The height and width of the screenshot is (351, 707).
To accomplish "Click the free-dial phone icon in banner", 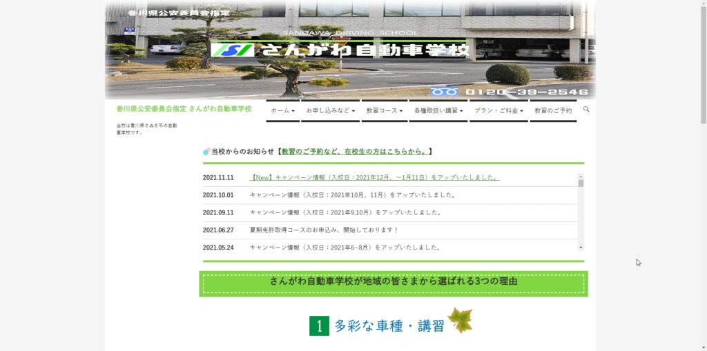I will coord(444,92).
